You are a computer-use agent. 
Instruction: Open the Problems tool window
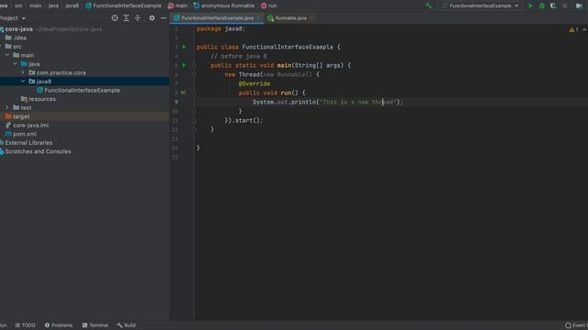click(59, 325)
